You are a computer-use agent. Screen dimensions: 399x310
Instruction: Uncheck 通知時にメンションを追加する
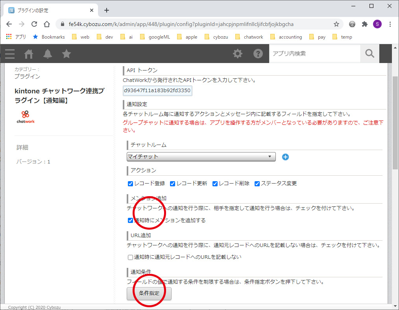[130, 220]
